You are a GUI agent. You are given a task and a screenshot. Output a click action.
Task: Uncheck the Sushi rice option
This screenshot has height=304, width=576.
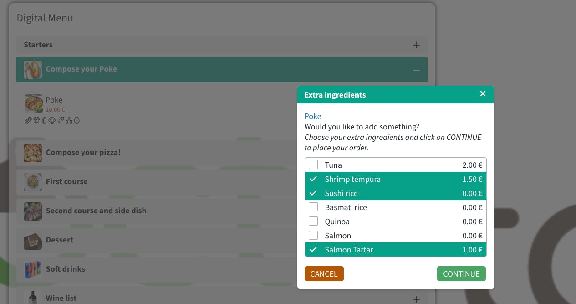(x=313, y=193)
